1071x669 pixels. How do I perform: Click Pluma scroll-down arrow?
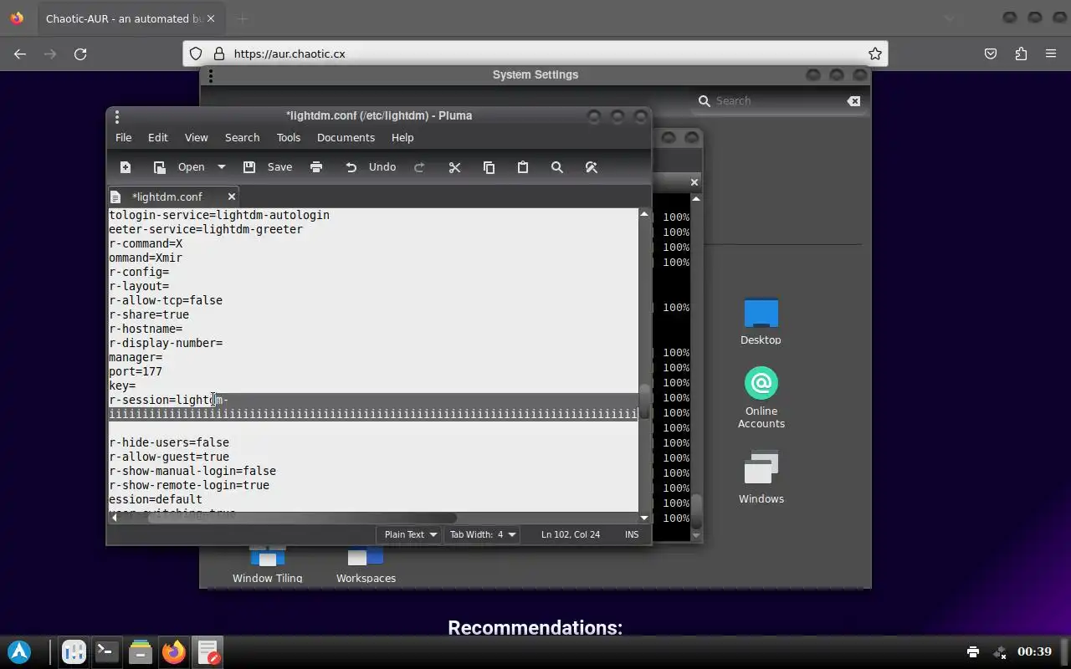pos(644,518)
